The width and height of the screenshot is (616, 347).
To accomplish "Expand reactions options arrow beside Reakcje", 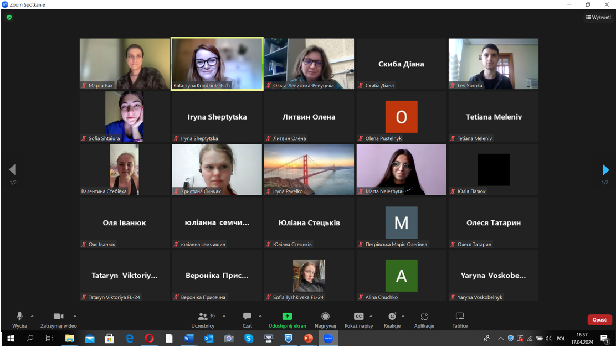I will pyautogui.click(x=403, y=316).
